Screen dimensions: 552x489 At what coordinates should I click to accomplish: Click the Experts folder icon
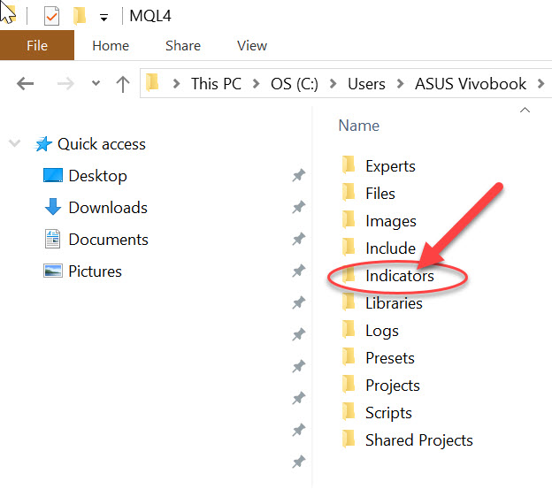pyautogui.click(x=349, y=164)
